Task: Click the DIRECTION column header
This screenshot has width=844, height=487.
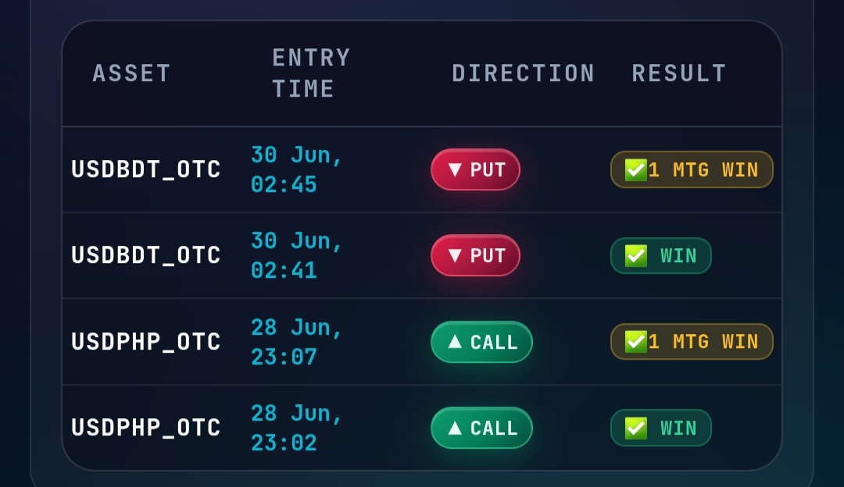Action: (x=523, y=73)
